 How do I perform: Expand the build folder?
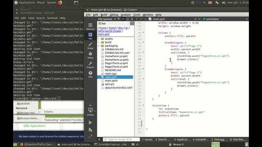click(99, 42)
